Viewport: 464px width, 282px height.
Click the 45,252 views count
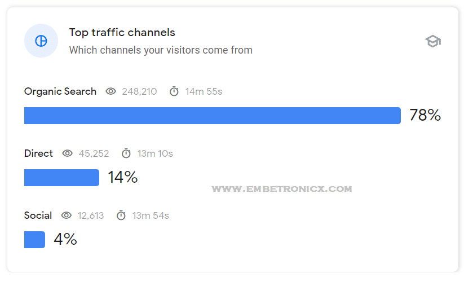coord(94,153)
